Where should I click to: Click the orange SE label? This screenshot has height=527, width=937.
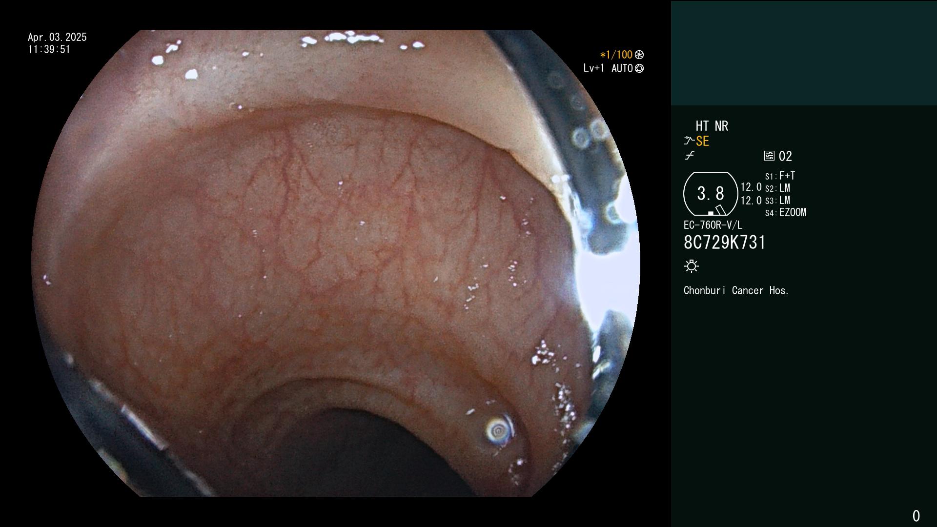coord(702,142)
